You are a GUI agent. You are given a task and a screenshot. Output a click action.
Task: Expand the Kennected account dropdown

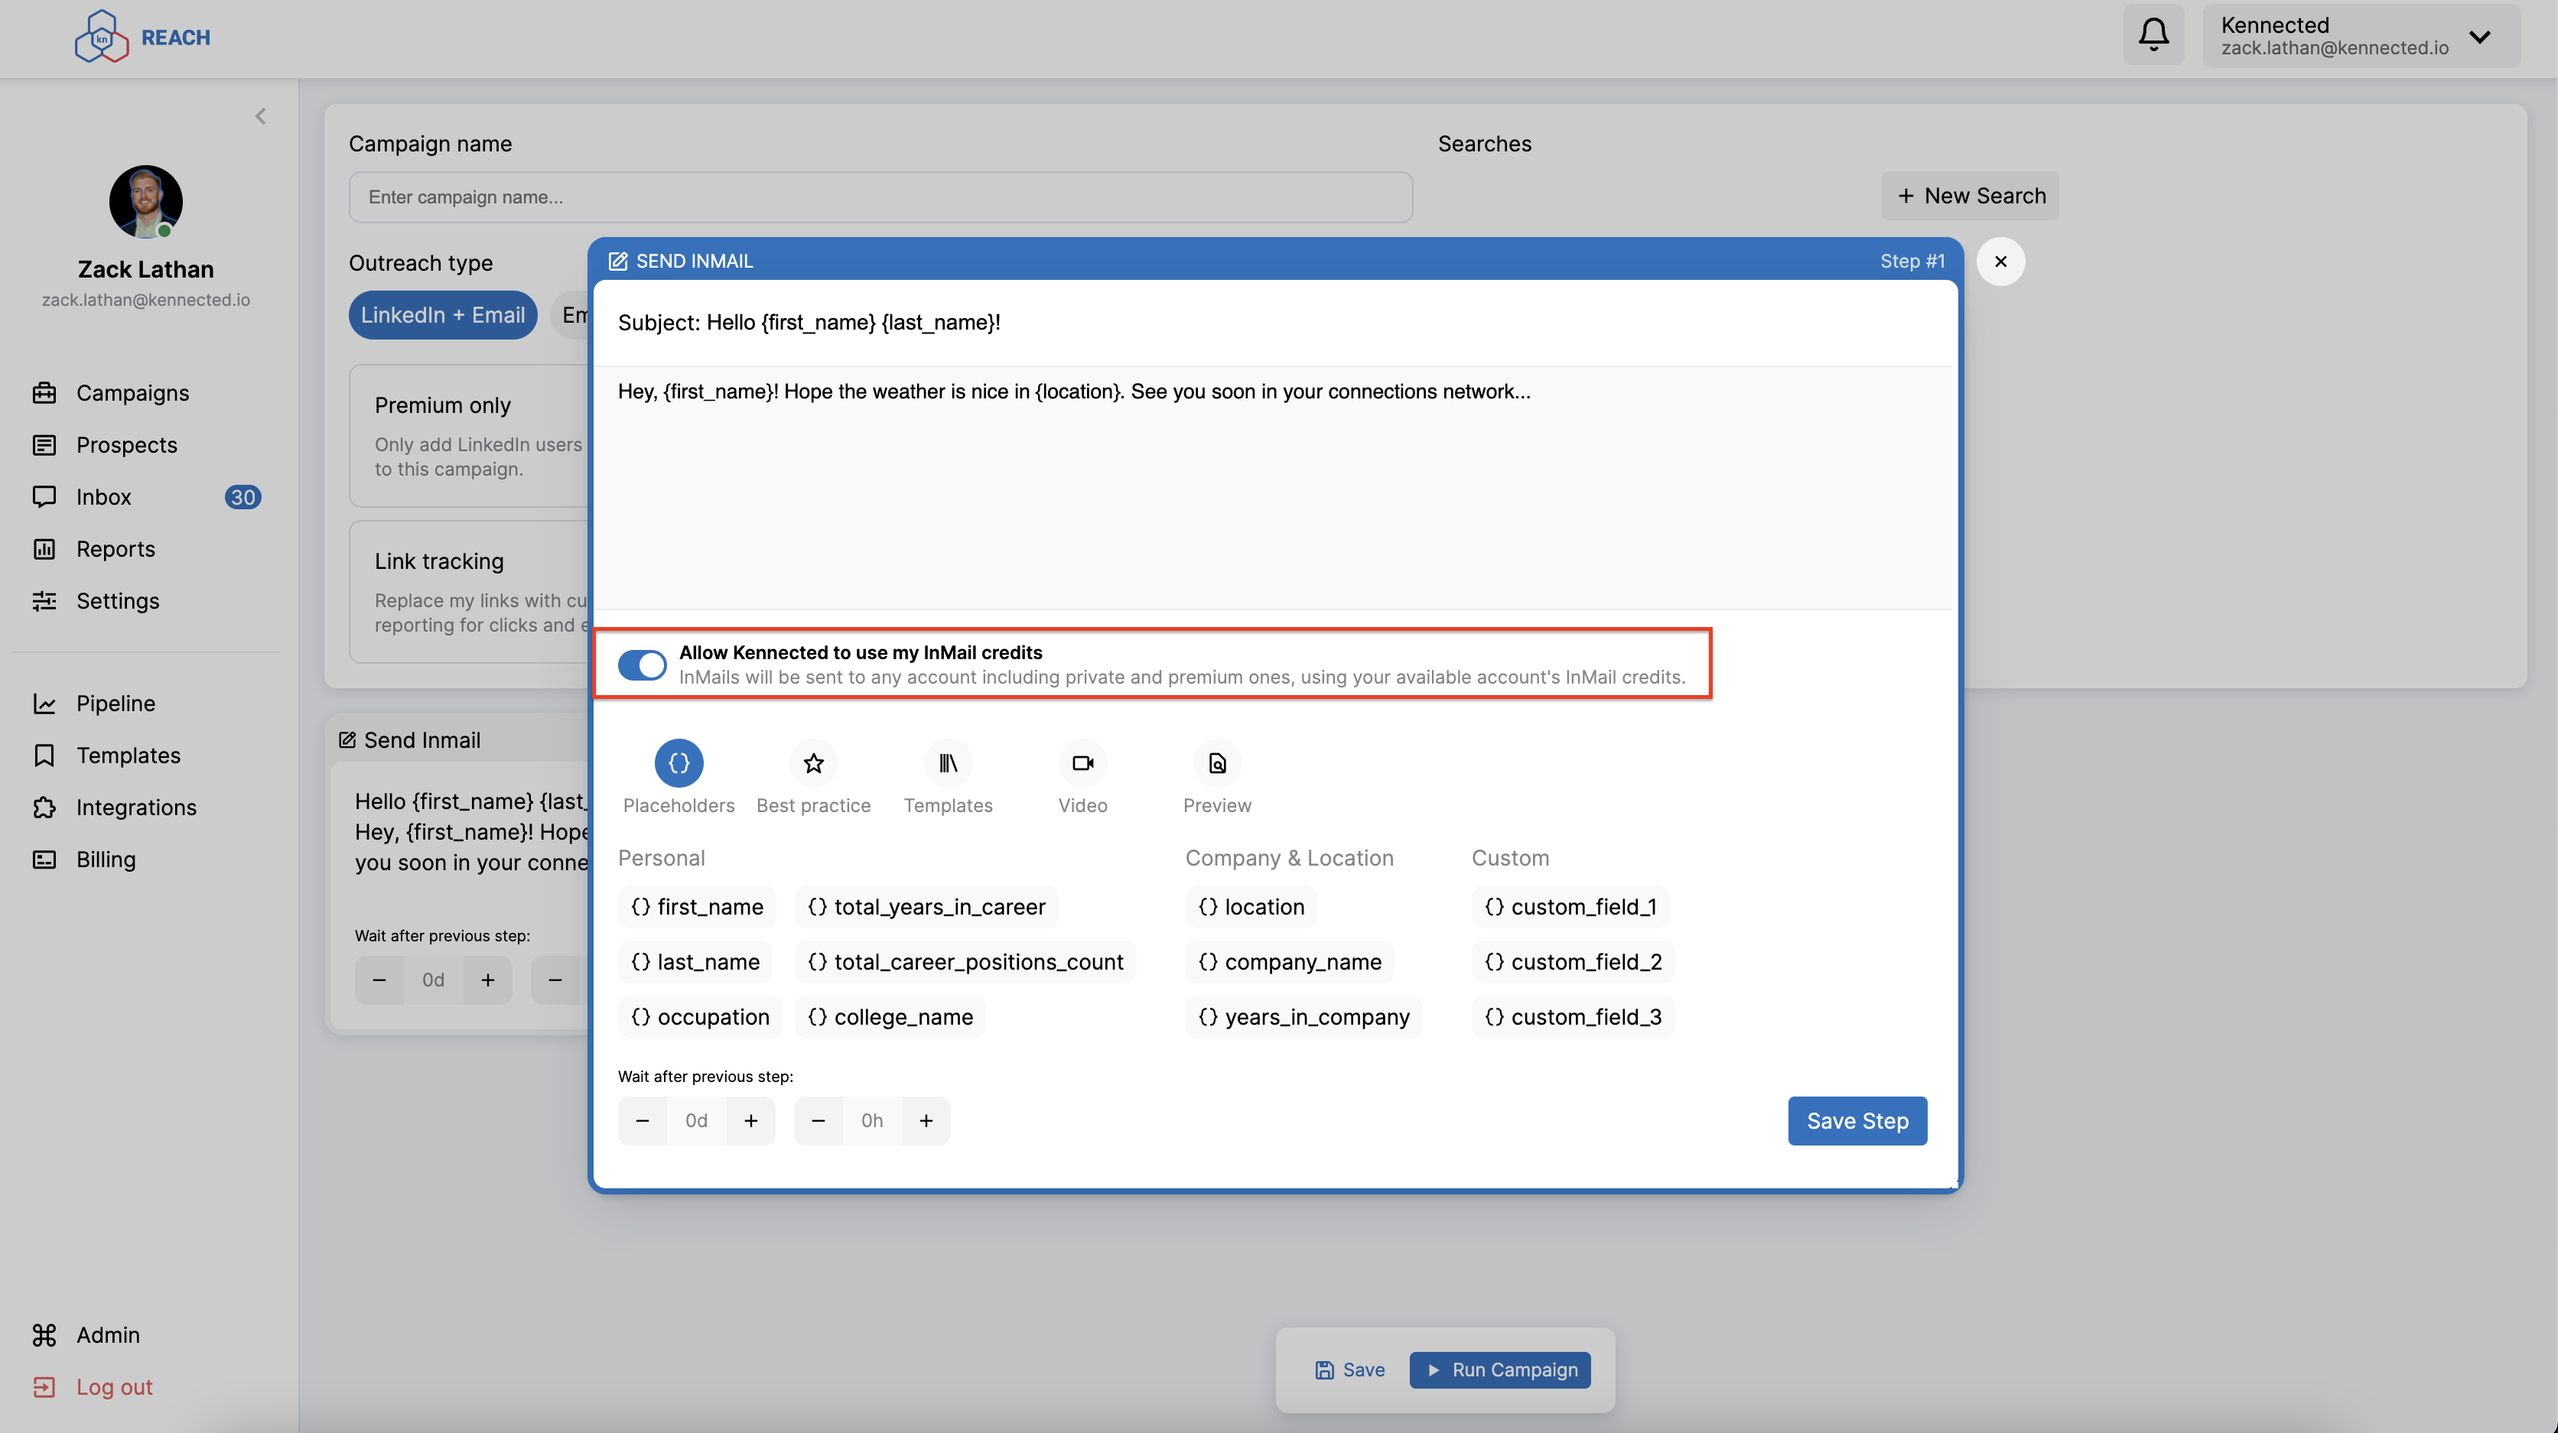pos(2479,37)
